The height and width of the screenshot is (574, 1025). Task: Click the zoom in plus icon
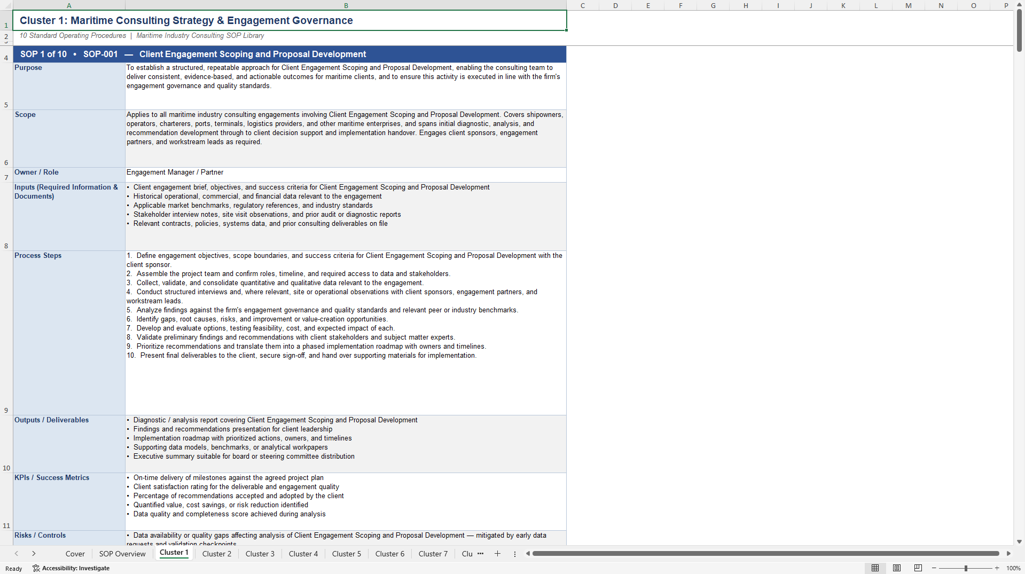pyautogui.click(x=997, y=568)
